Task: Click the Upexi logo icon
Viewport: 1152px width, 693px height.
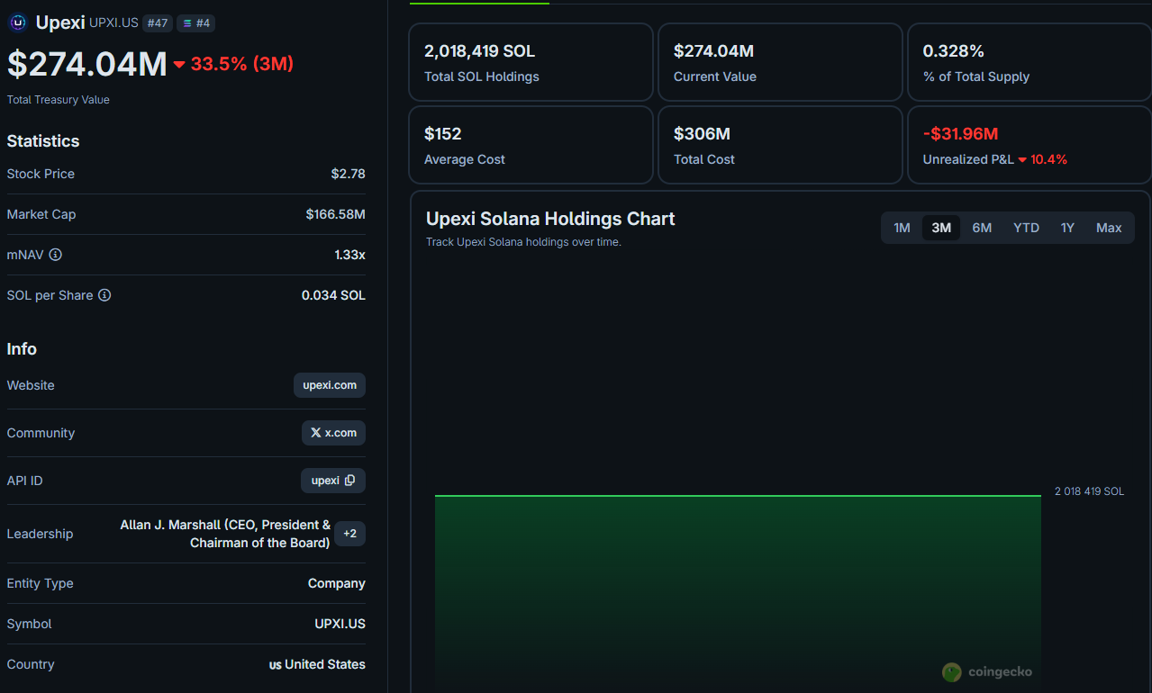Action: point(18,23)
